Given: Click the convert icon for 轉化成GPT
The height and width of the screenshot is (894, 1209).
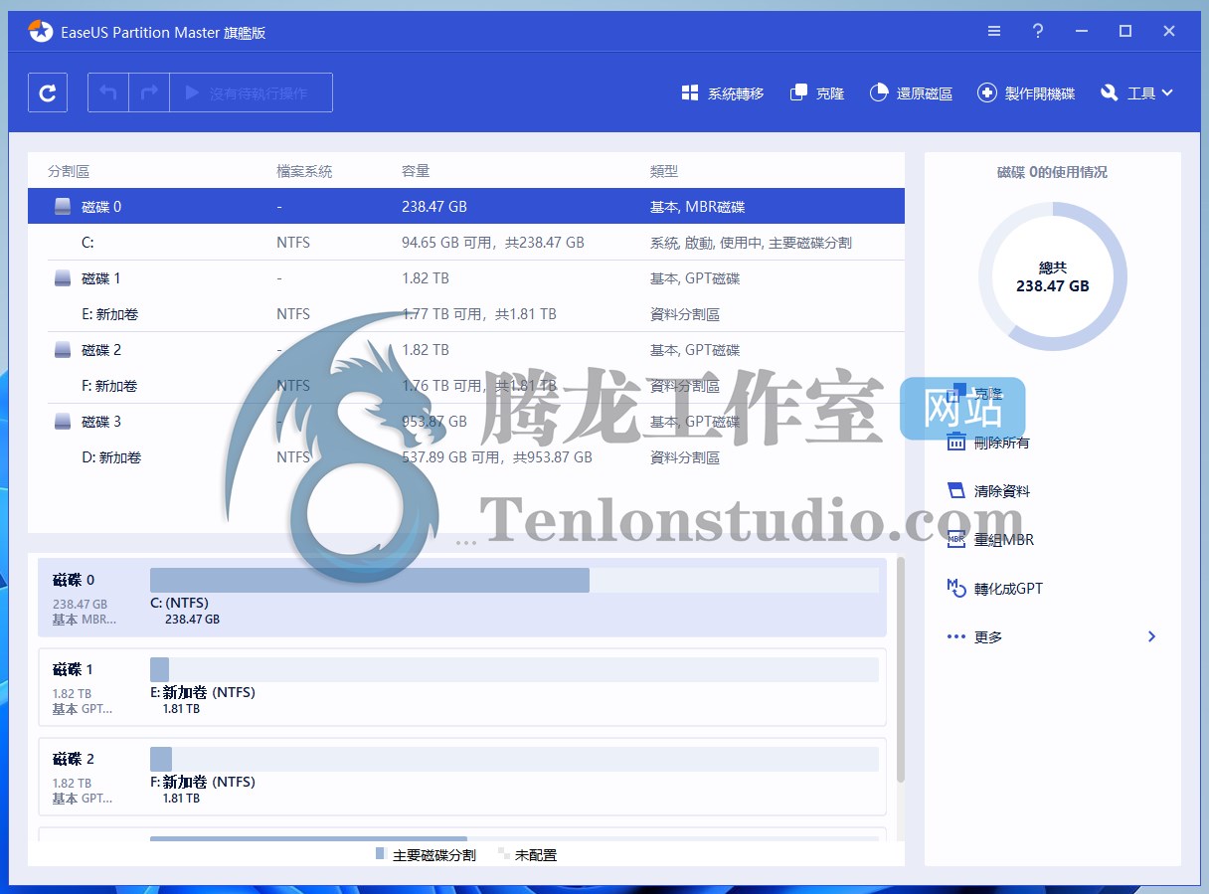Looking at the screenshot, I should (x=956, y=589).
